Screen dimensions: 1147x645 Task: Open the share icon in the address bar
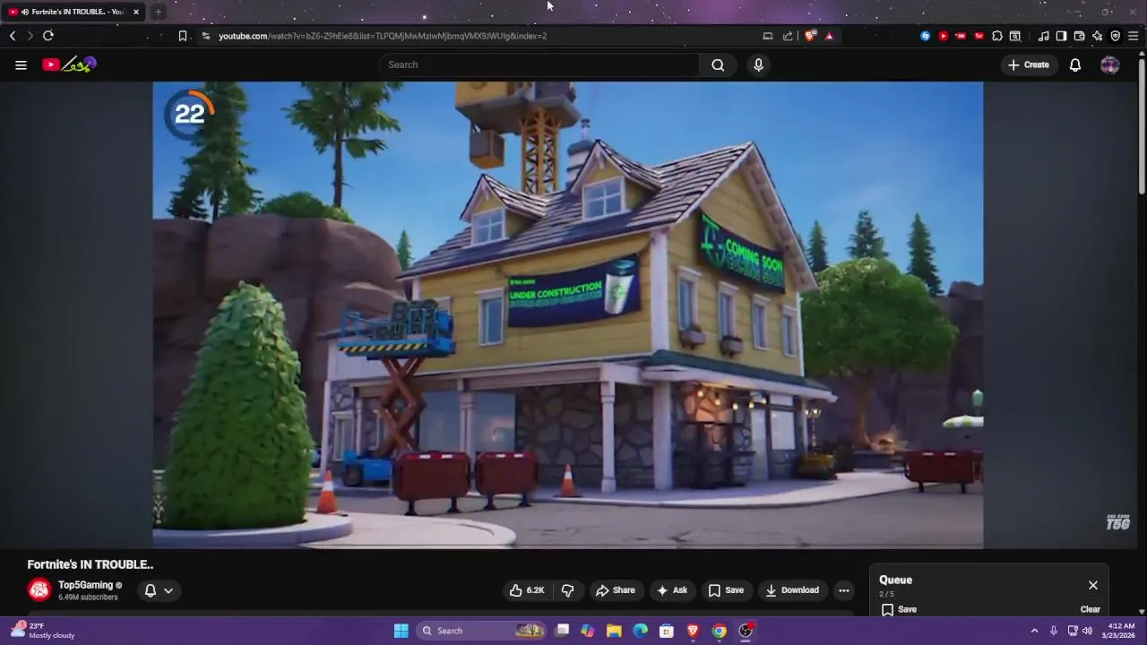tap(788, 36)
